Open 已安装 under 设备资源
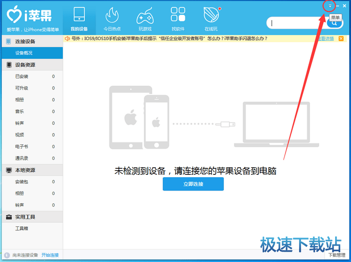 tap(32, 76)
